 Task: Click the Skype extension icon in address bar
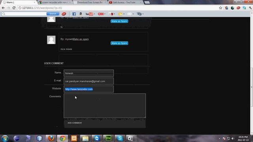[244, 8]
